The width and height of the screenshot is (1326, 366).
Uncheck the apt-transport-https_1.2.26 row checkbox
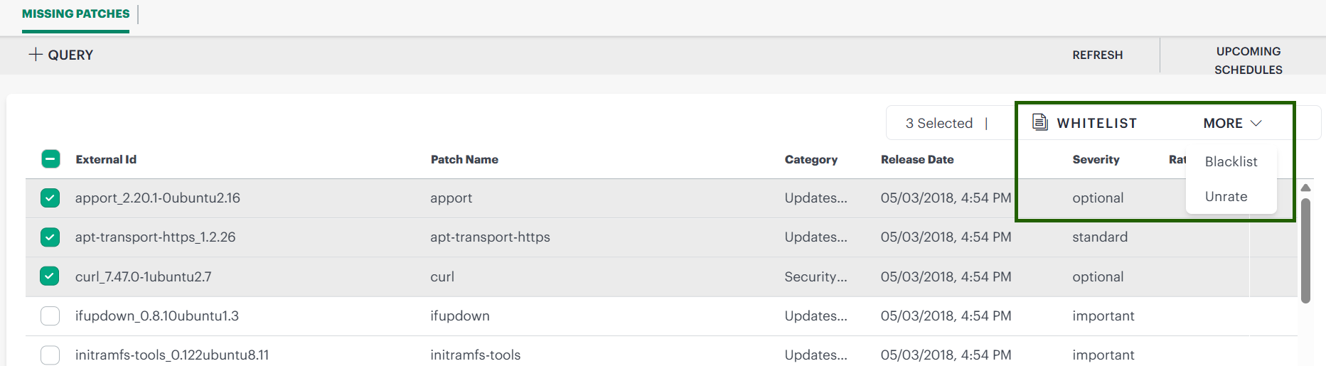point(50,237)
